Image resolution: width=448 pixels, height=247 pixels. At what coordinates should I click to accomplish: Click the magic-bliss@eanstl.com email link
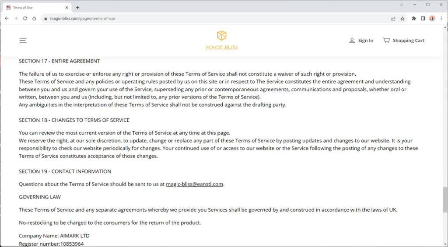(x=194, y=184)
